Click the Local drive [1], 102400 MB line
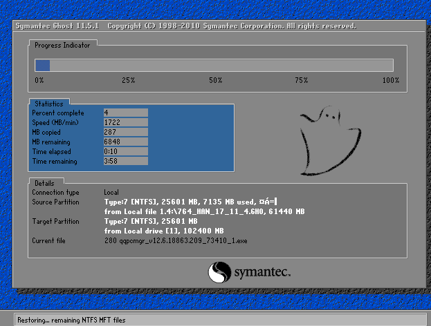431x326 pixels. click(164, 231)
